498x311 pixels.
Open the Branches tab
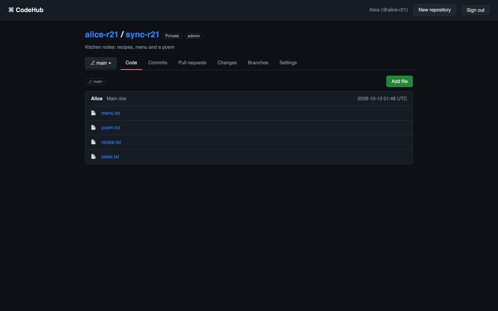coord(258,63)
